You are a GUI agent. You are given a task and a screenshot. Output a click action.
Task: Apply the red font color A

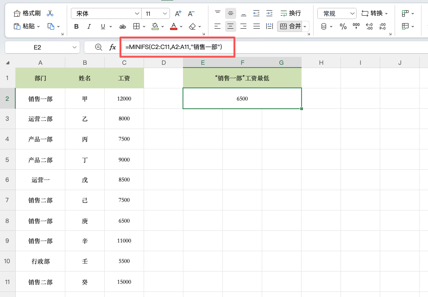point(174,26)
